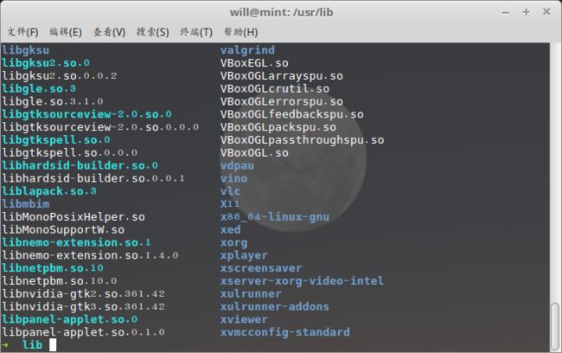Click the VBoxOGLfeedbackspu.so entry
562x353 pixels.
(292, 114)
